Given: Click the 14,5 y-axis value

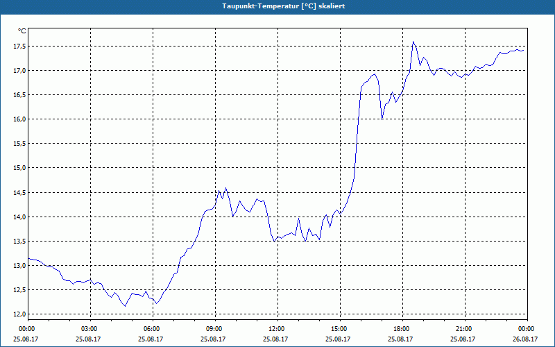Looking at the screenshot, I should pos(20,193).
